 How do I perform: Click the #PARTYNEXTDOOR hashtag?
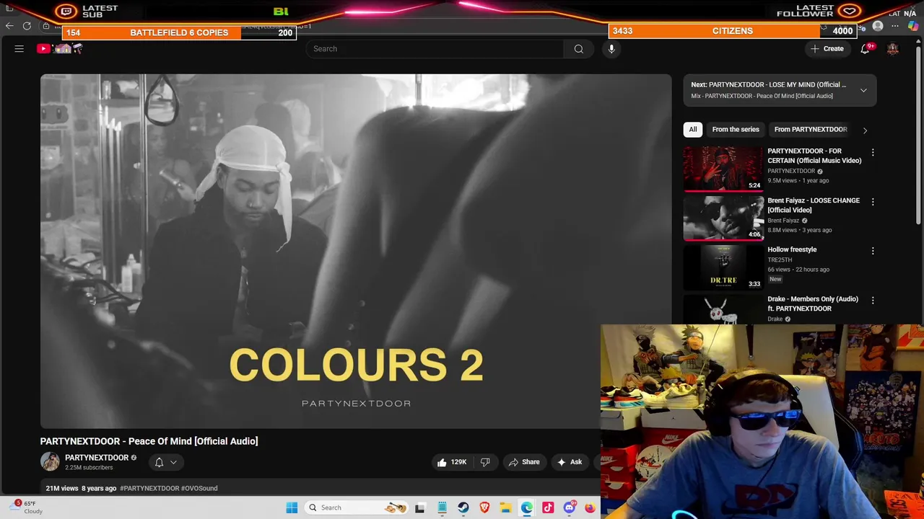coord(149,488)
